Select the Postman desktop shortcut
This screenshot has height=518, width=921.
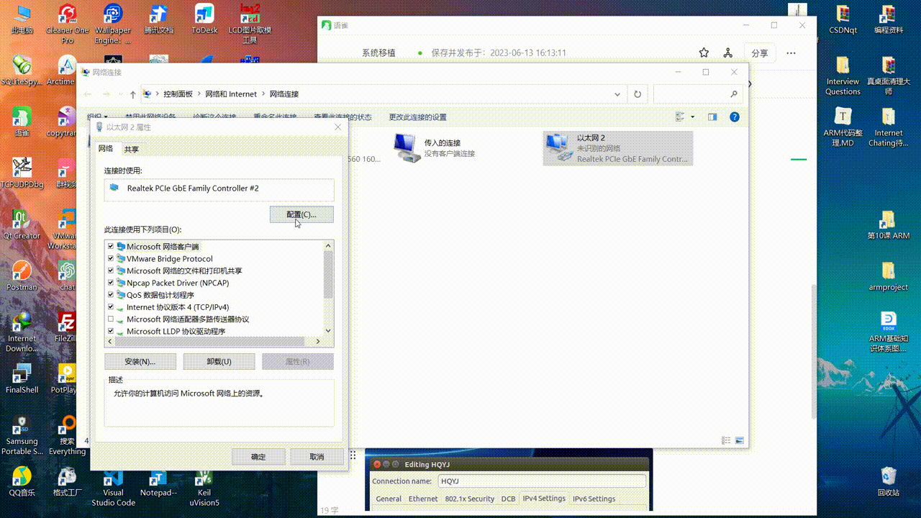[22, 276]
